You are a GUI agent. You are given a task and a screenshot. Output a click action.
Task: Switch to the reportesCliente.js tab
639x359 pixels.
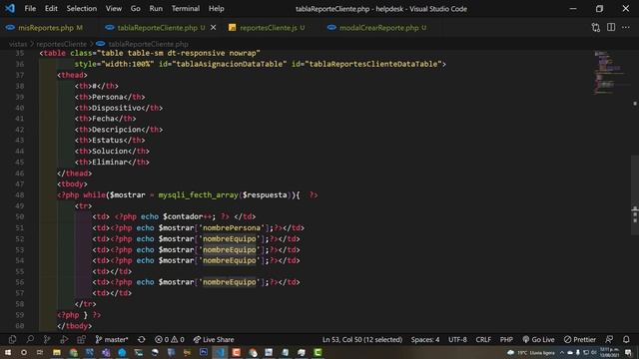(268, 28)
